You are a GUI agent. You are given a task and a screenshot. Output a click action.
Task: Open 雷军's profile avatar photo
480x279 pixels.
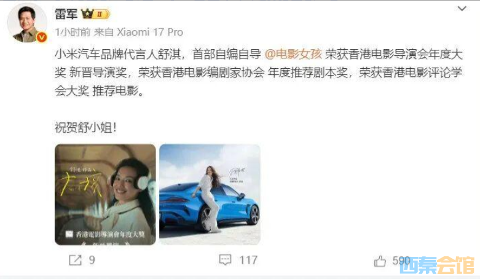[27, 23]
